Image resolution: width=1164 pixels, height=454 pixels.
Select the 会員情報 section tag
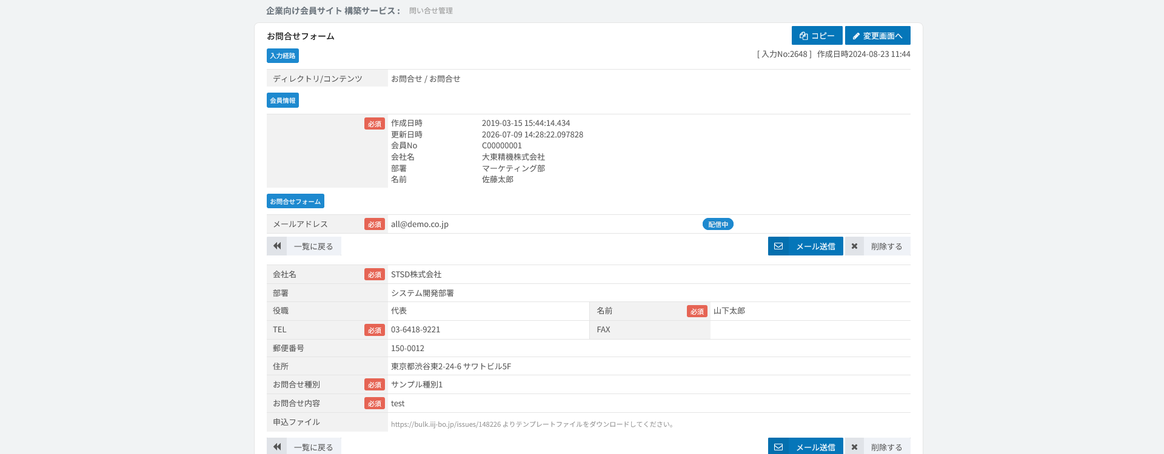283,100
